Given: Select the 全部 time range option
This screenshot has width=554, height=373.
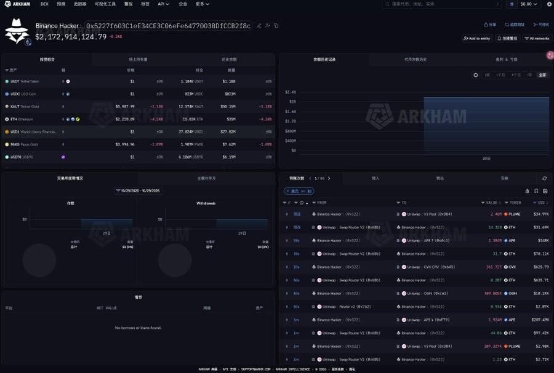Looking at the screenshot, I should tap(542, 75).
